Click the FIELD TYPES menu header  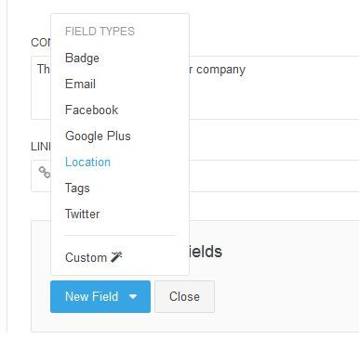pos(100,32)
